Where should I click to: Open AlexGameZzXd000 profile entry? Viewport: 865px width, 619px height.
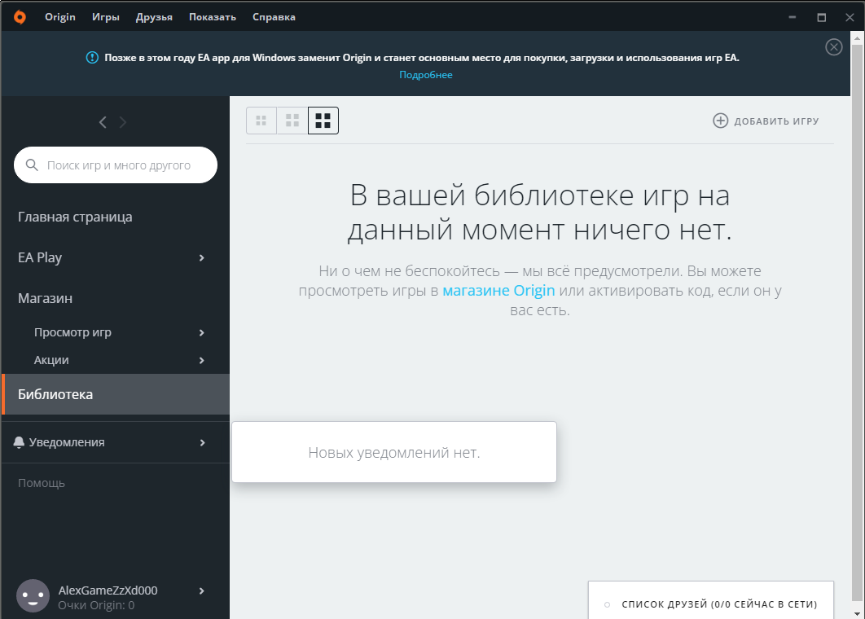[x=108, y=590]
